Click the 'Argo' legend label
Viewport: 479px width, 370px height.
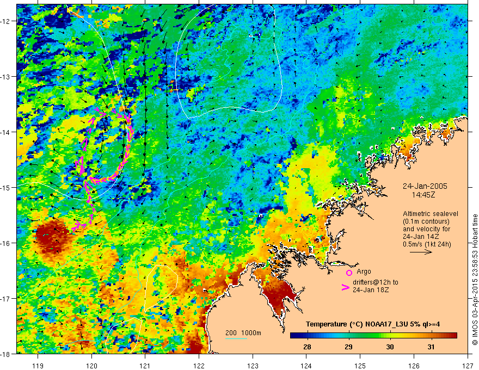[364, 272]
